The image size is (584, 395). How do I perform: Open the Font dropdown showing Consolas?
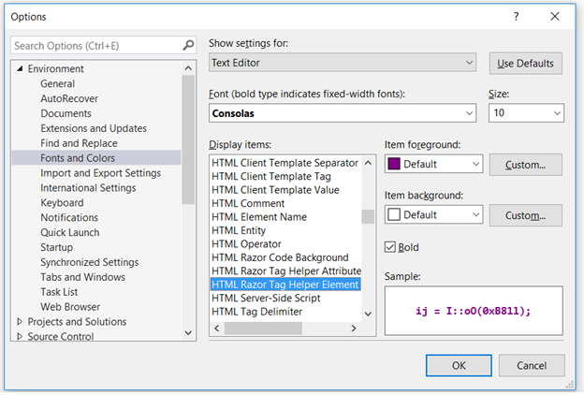click(x=343, y=113)
